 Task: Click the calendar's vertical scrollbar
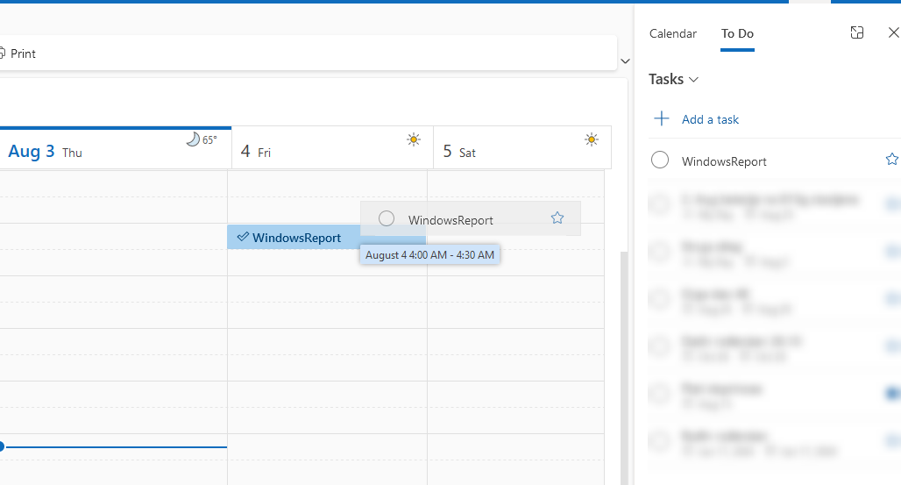click(623, 368)
